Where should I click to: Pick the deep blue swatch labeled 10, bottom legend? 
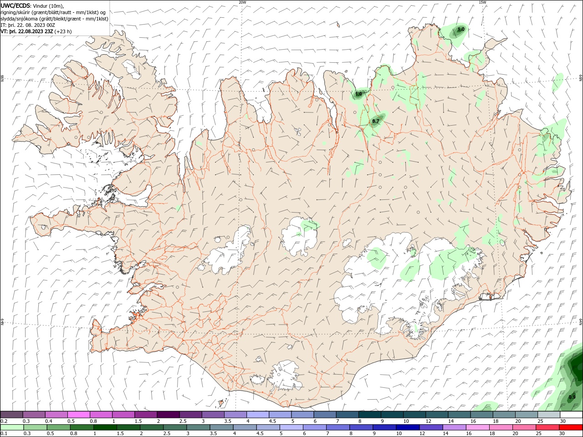pos(408,427)
